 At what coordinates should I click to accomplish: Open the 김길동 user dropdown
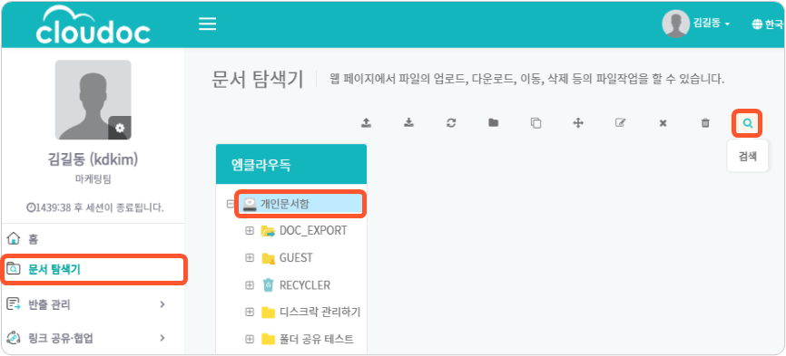(x=712, y=23)
